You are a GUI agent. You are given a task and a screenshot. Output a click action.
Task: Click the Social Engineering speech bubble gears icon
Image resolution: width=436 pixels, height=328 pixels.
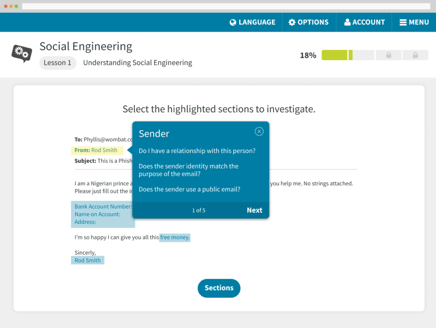[x=22, y=53]
